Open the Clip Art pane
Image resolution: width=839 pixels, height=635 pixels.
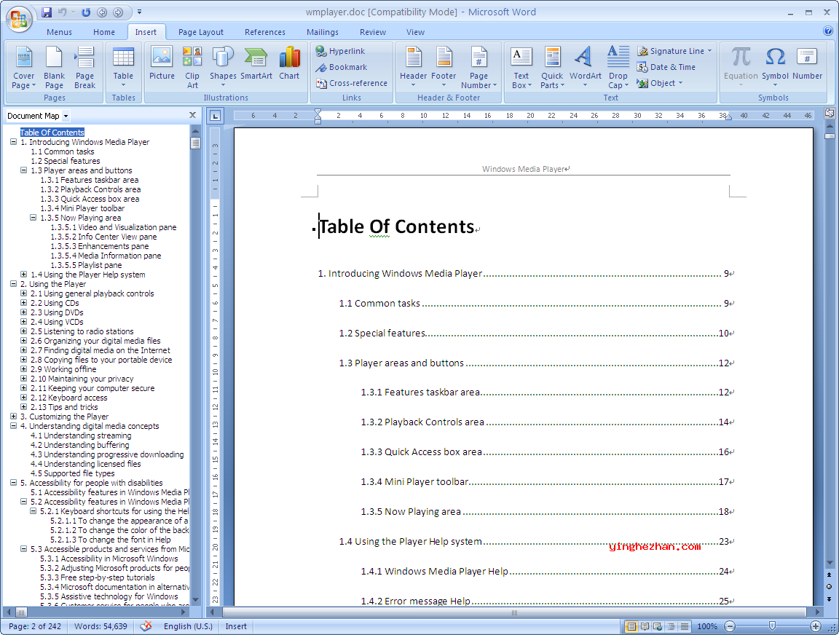[x=192, y=68]
